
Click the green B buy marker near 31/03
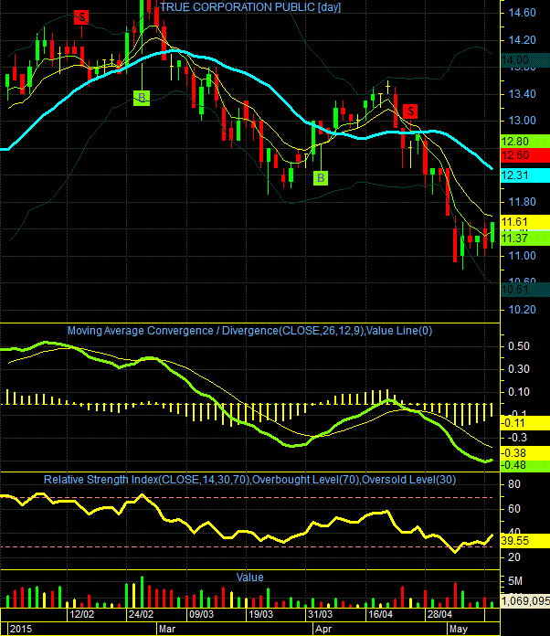click(x=321, y=177)
